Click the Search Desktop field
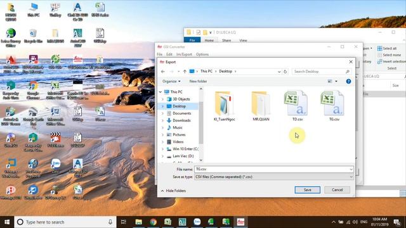406x228 pixels. (322, 72)
